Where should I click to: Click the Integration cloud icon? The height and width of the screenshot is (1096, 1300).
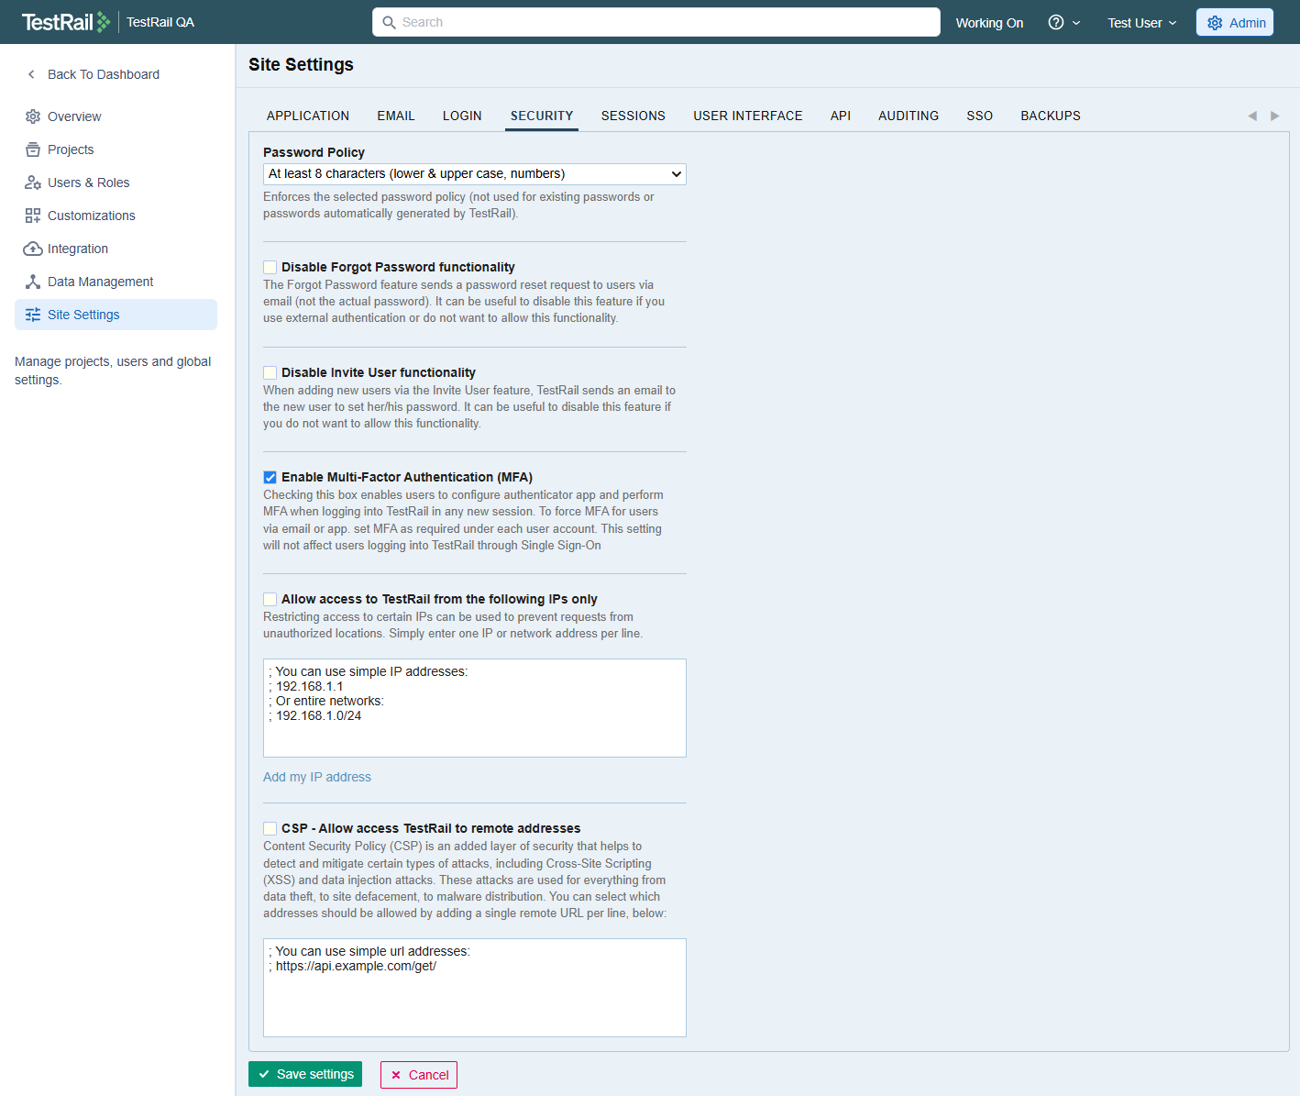pos(33,249)
